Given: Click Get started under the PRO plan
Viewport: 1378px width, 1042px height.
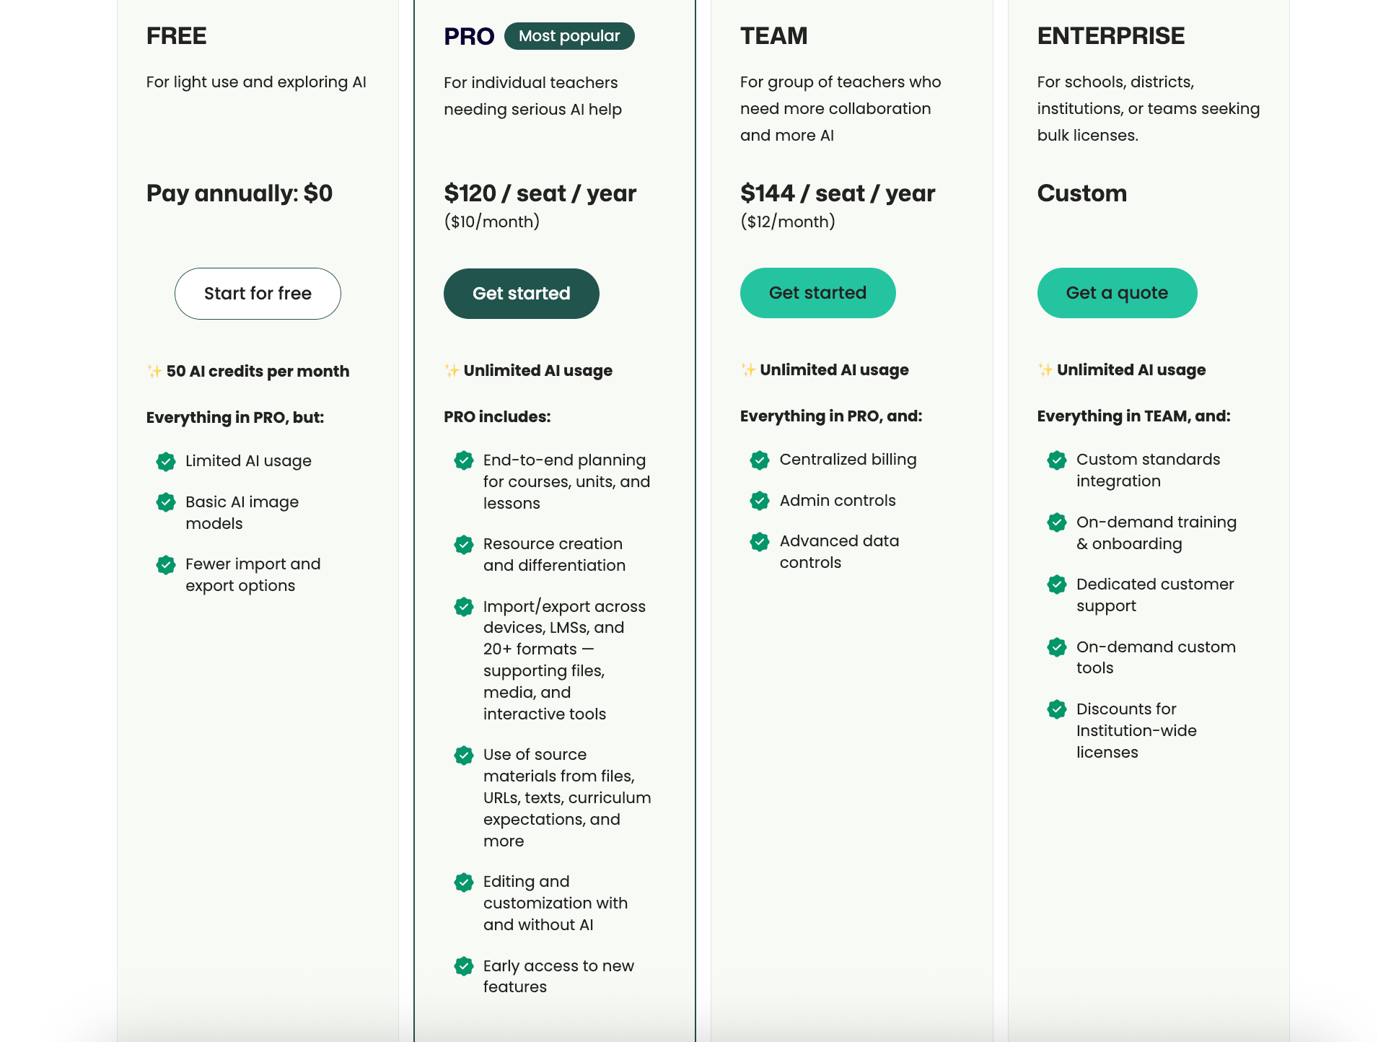Looking at the screenshot, I should 521,293.
